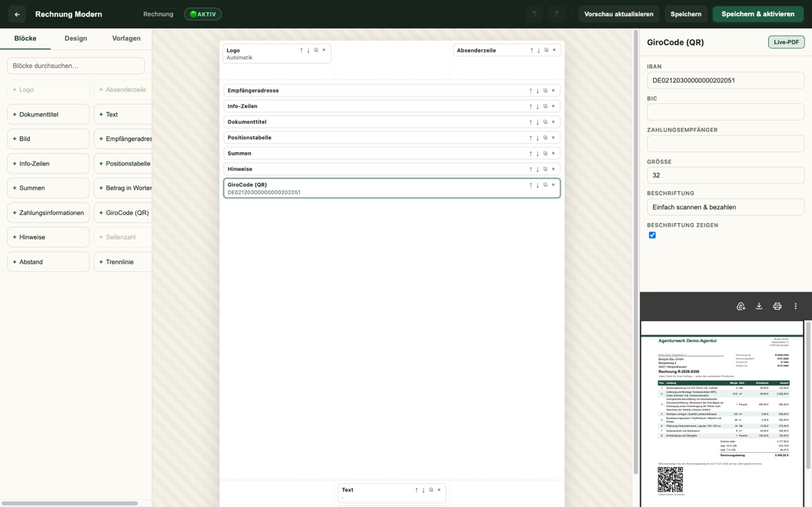Screen dimensions: 812x507
Task: Print the PDF preview
Action: (x=777, y=306)
